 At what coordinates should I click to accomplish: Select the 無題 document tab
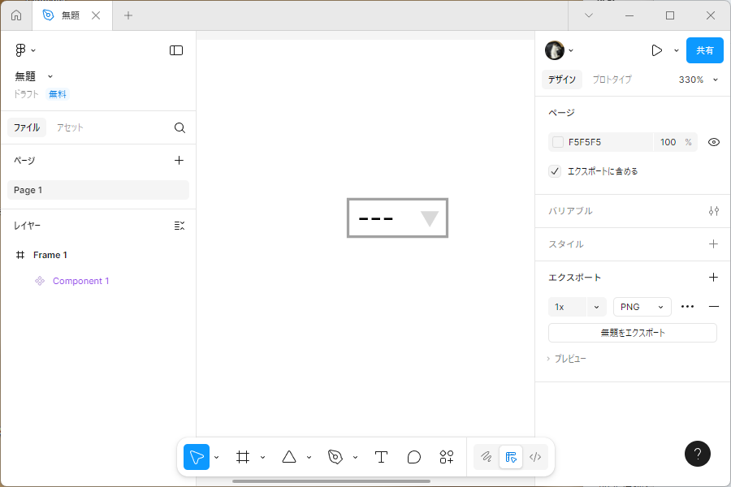click(70, 15)
